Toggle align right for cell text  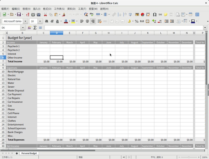(x=93, y=21)
